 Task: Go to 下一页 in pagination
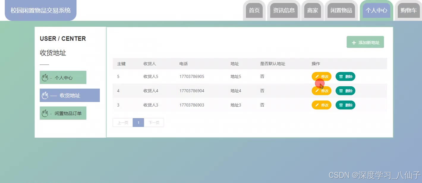click(154, 122)
